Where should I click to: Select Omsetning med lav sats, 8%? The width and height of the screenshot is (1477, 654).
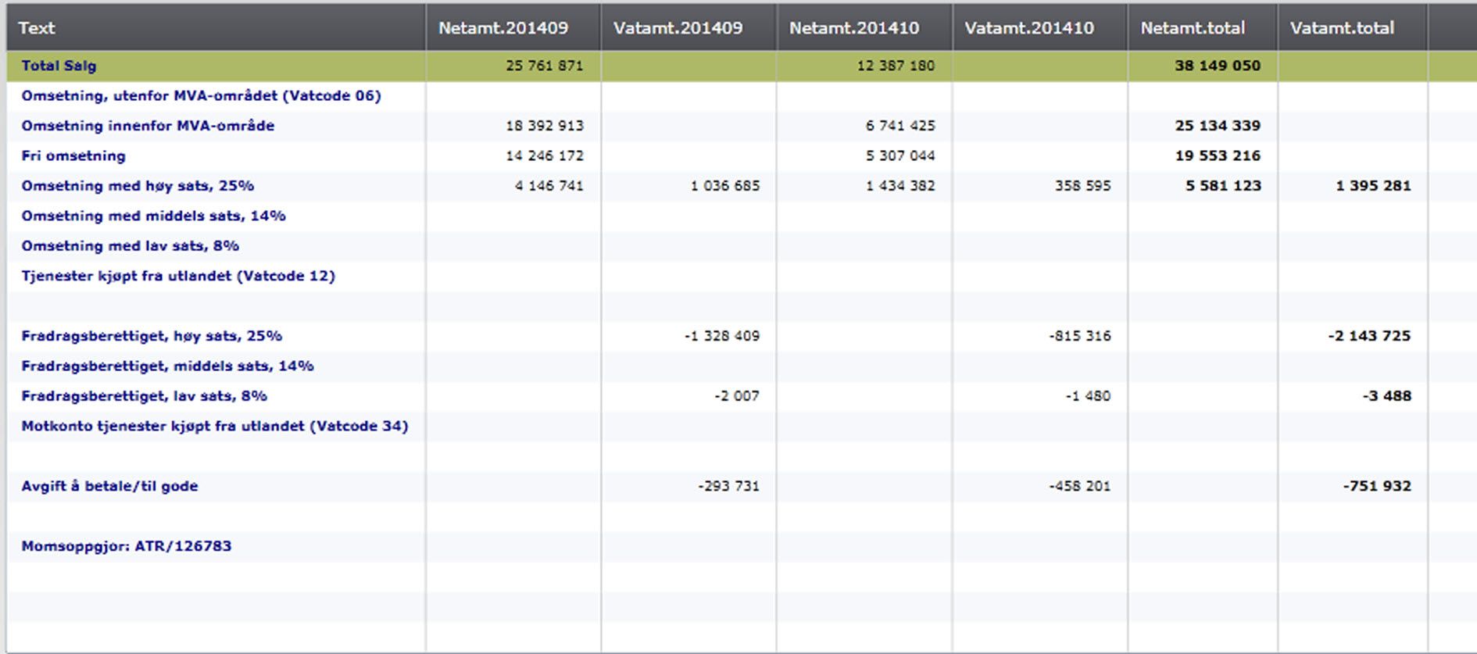[130, 245]
